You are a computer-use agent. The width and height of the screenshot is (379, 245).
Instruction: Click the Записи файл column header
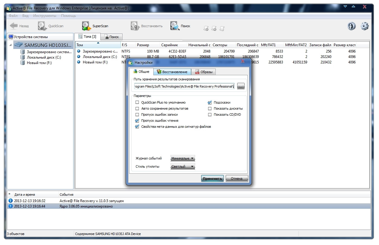tap(320, 45)
